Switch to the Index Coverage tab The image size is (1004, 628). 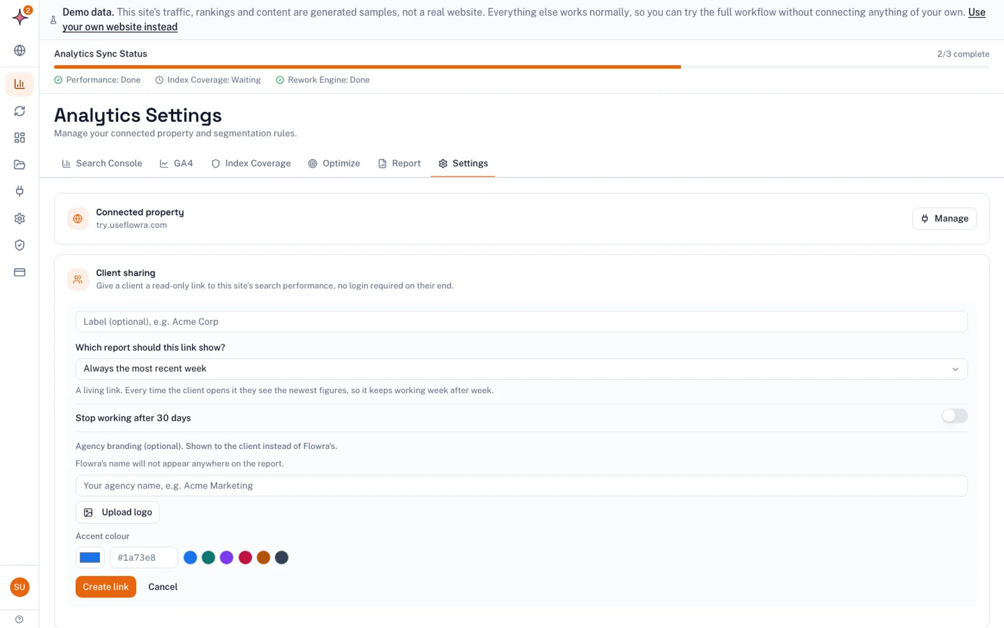pyautogui.click(x=251, y=163)
